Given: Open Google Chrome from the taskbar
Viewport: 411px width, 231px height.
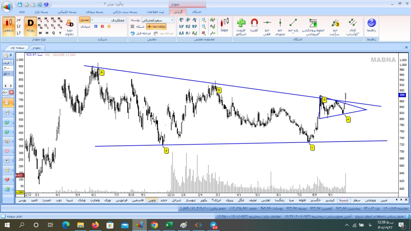Looking at the screenshot, I should click(154, 225).
